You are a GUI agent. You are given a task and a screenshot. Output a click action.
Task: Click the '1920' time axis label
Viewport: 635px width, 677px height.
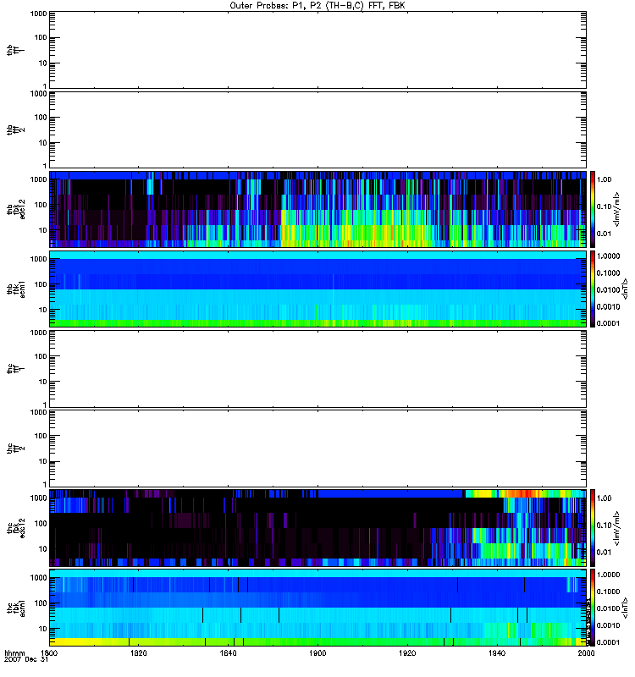point(407,652)
